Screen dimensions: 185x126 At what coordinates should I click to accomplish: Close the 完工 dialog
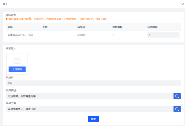pyautogui.click(x=183, y=4)
